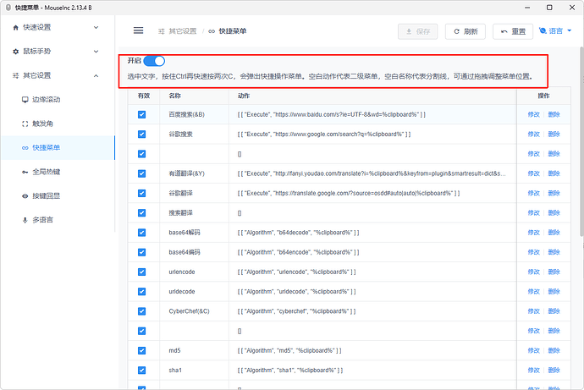Open the 全局热键 settings page

point(58,172)
